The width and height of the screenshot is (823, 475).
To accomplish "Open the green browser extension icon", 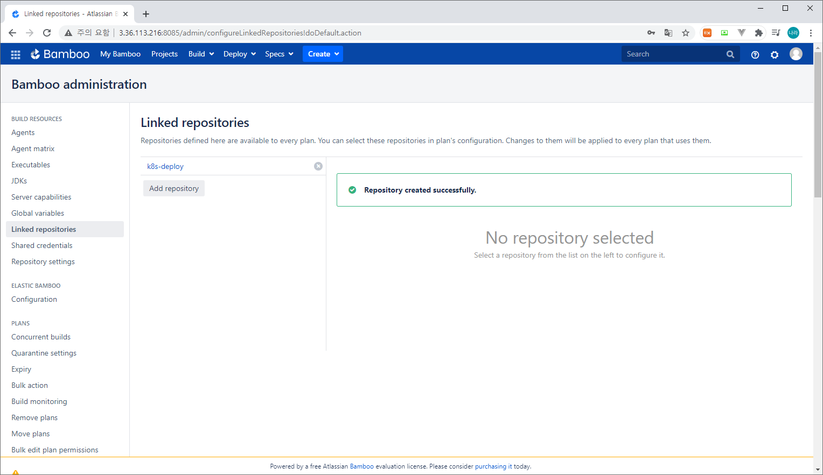I will point(724,33).
